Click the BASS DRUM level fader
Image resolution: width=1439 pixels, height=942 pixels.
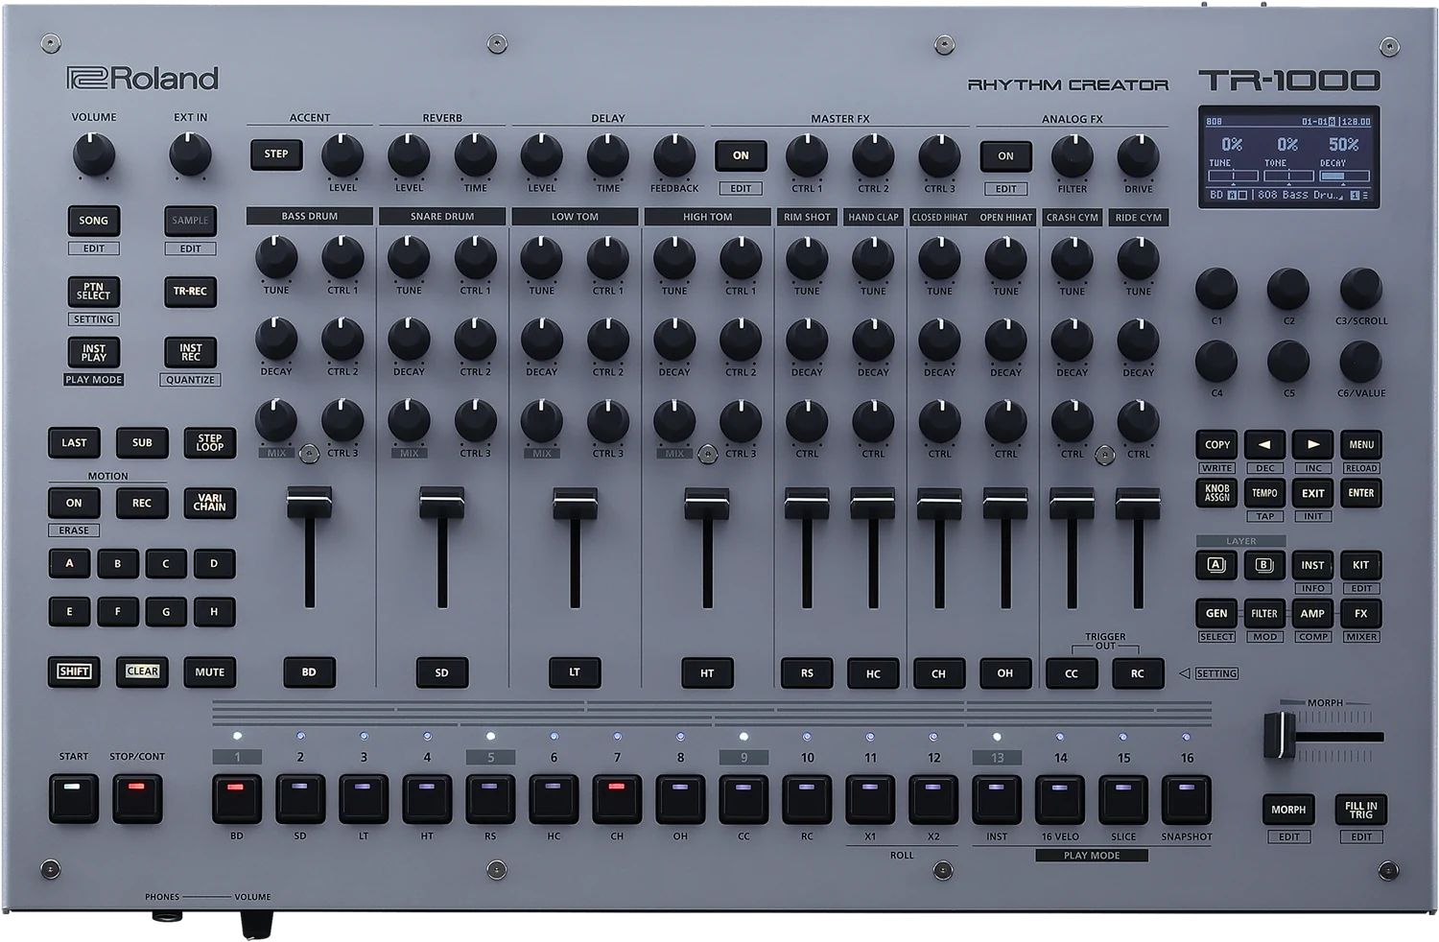tap(309, 503)
